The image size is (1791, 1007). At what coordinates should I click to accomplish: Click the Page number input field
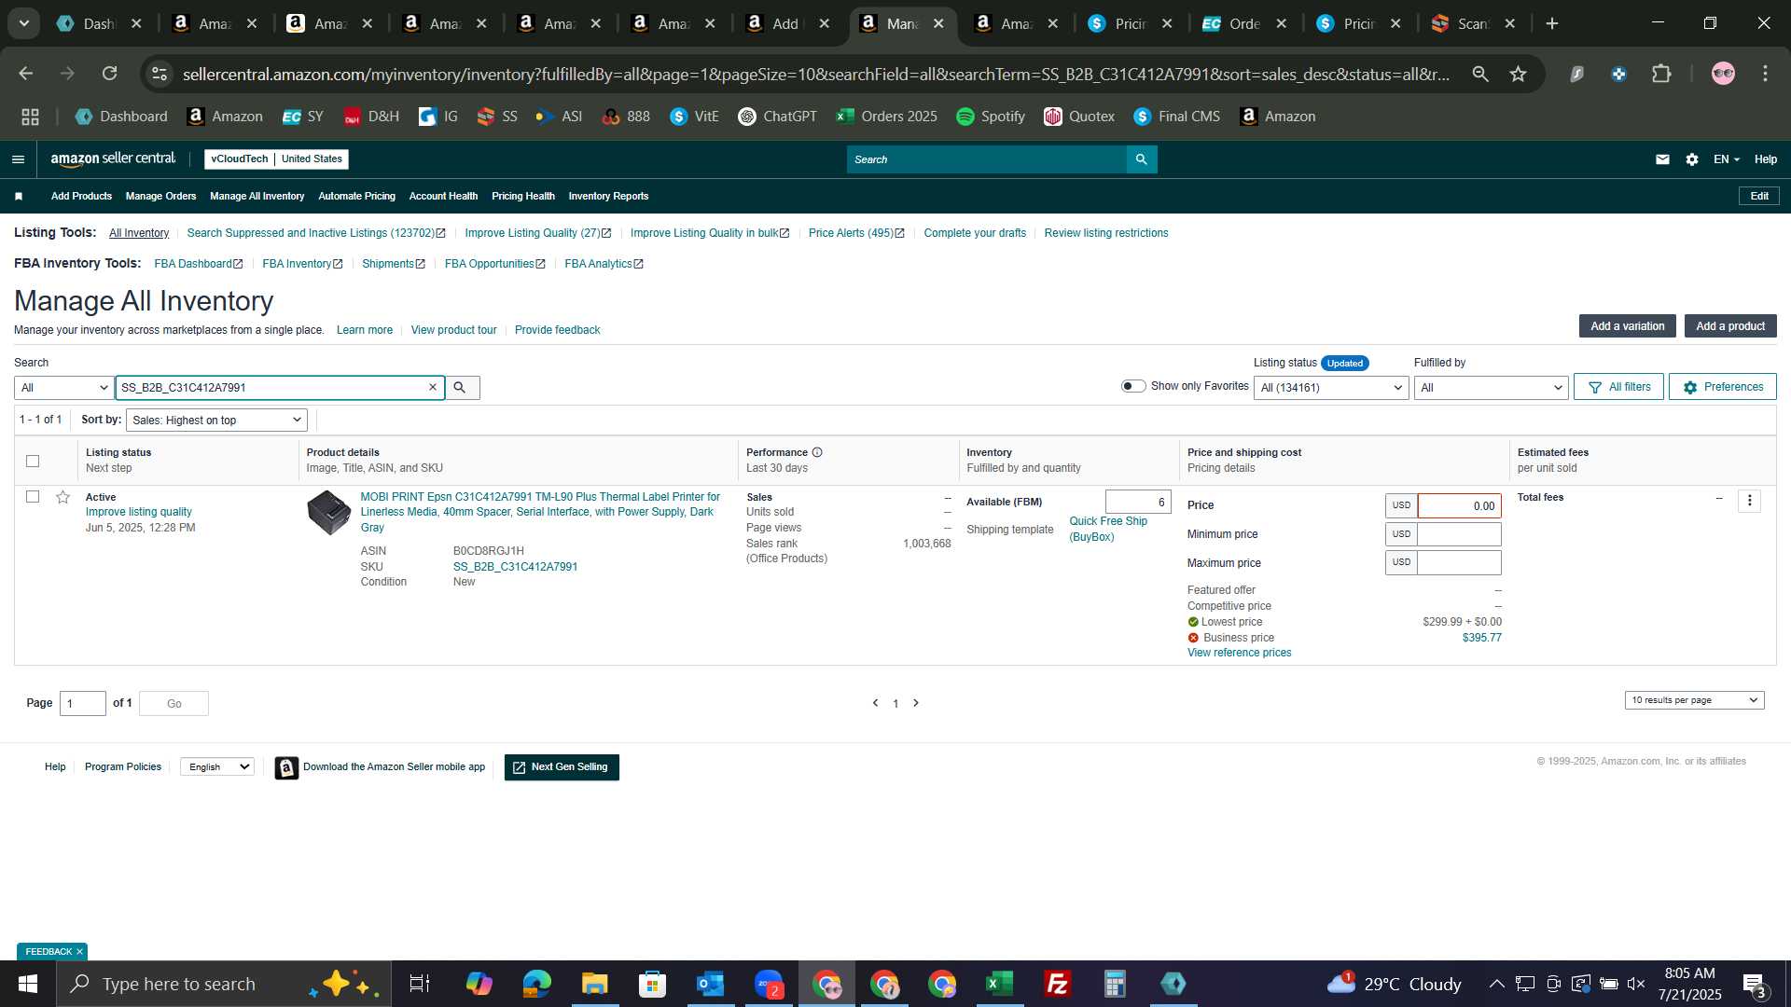point(82,704)
